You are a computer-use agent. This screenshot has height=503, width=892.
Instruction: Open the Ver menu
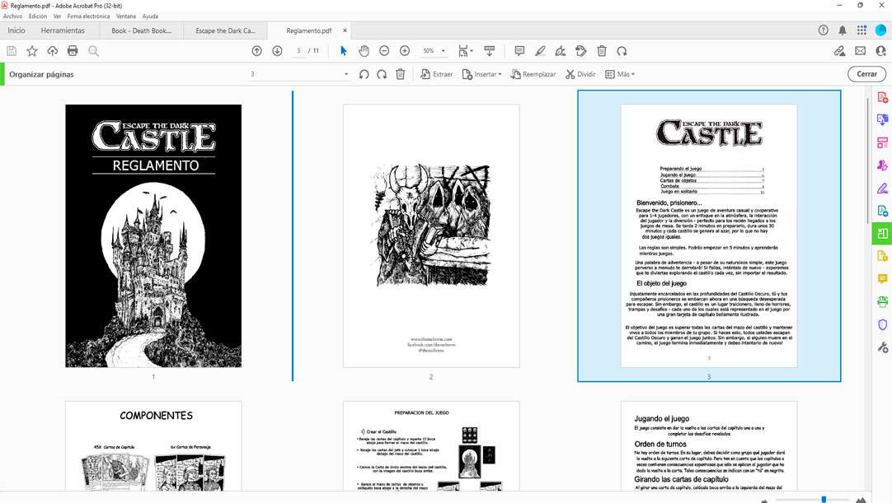click(x=57, y=16)
